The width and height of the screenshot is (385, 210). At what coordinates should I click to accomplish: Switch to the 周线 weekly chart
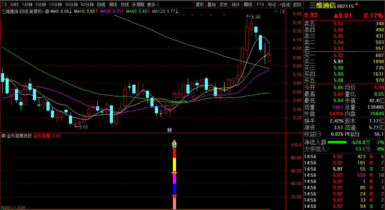coord(113,4)
